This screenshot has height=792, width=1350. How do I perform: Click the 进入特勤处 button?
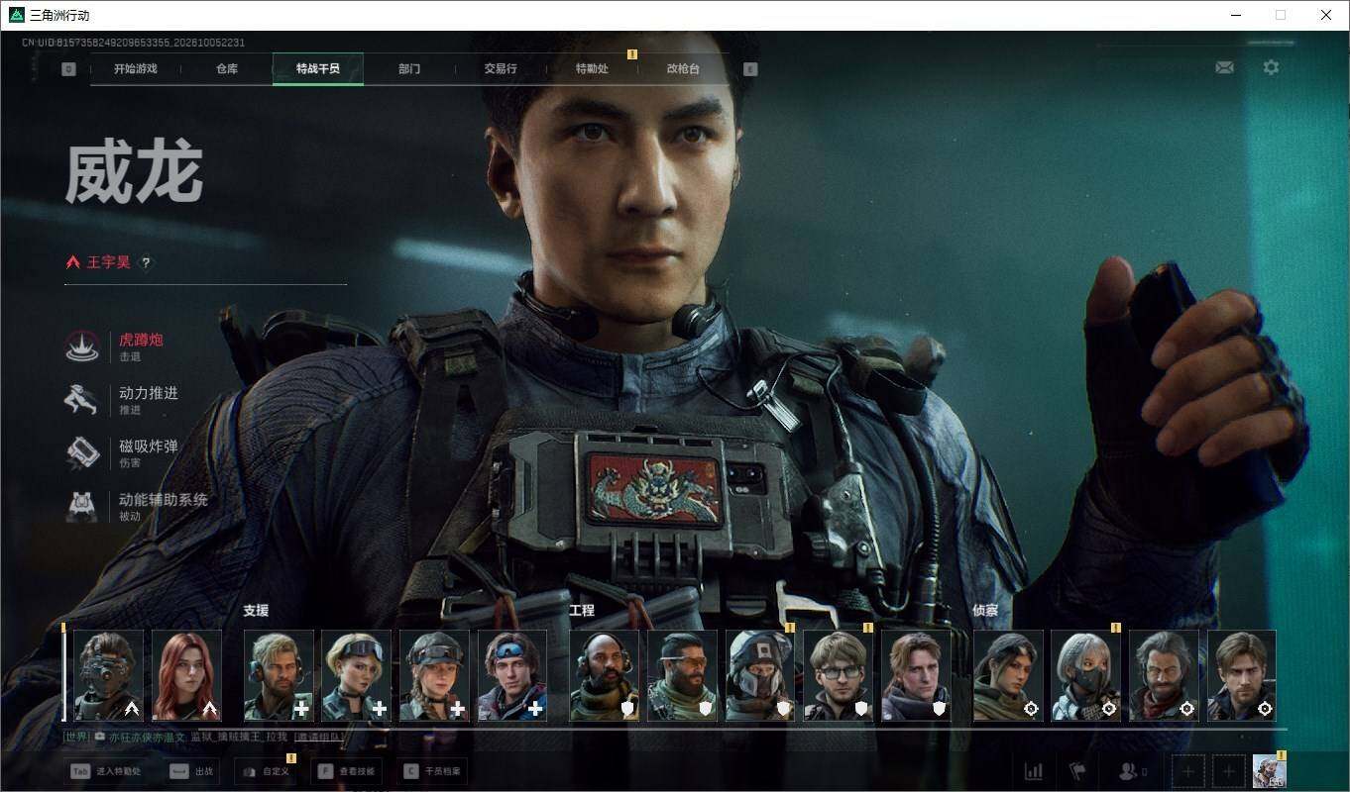tap(107, 770)
